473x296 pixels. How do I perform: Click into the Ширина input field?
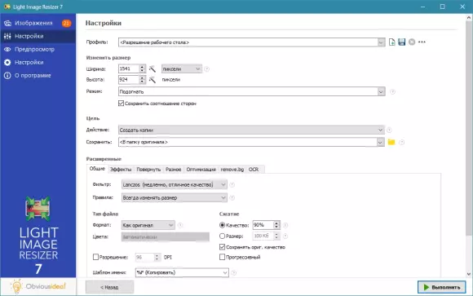129,69
